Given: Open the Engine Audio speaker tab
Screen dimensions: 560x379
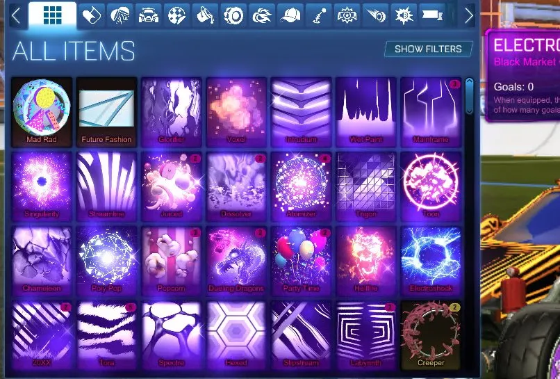Looking at the screenshot, I should tap(404, 16).
